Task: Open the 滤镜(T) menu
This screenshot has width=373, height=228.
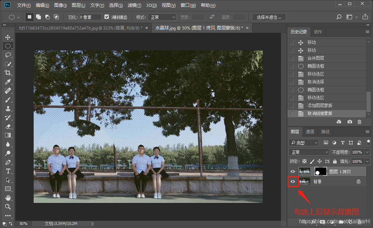Action: pos(134,5)
